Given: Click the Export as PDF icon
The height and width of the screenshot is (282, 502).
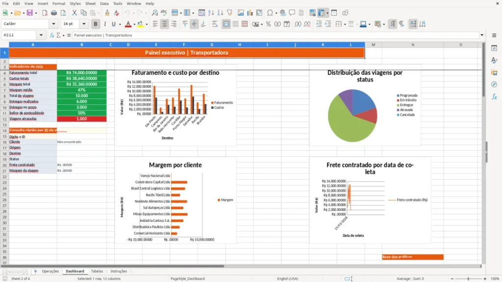Looking at the screenshot, I should click(x=45, y=13).
